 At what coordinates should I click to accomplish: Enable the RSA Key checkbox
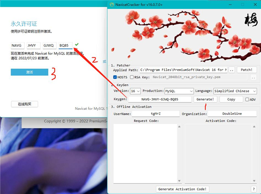(x=132, y=77)
